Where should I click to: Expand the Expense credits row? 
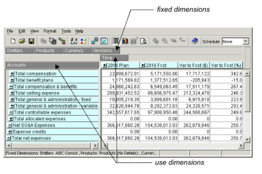pyautogui.click(x=10, y=132)
